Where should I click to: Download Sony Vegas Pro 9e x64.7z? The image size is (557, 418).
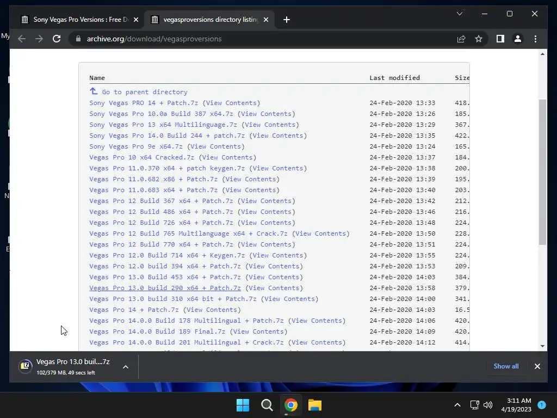tap(135, 146)
